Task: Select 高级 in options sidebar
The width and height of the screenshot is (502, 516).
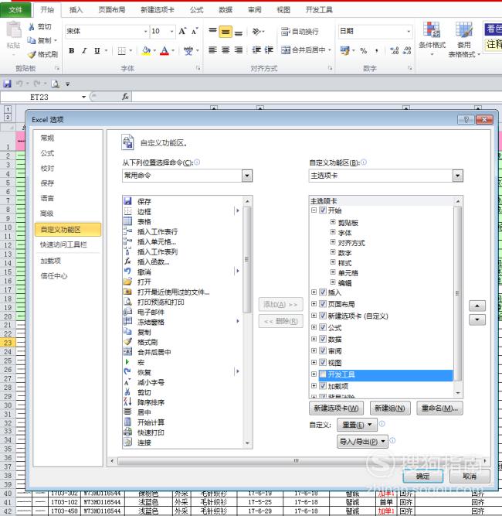Action: 47,214
